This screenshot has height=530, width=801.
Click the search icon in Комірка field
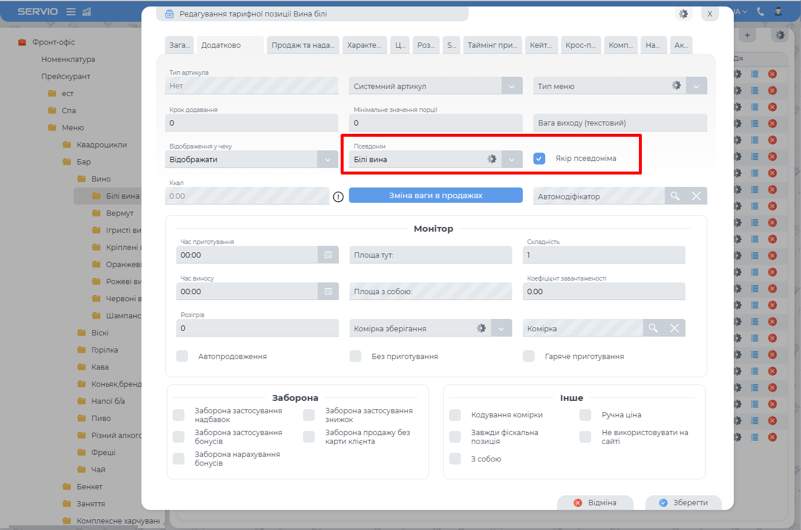tap(653, 328)
